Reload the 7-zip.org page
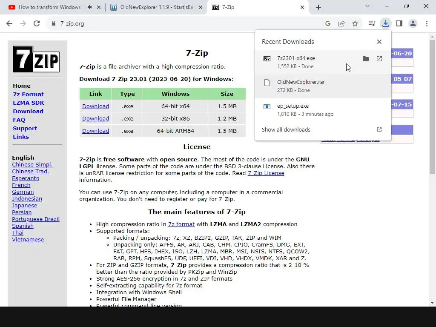Screen dimensions: 436x327 (x=37, y=24)
